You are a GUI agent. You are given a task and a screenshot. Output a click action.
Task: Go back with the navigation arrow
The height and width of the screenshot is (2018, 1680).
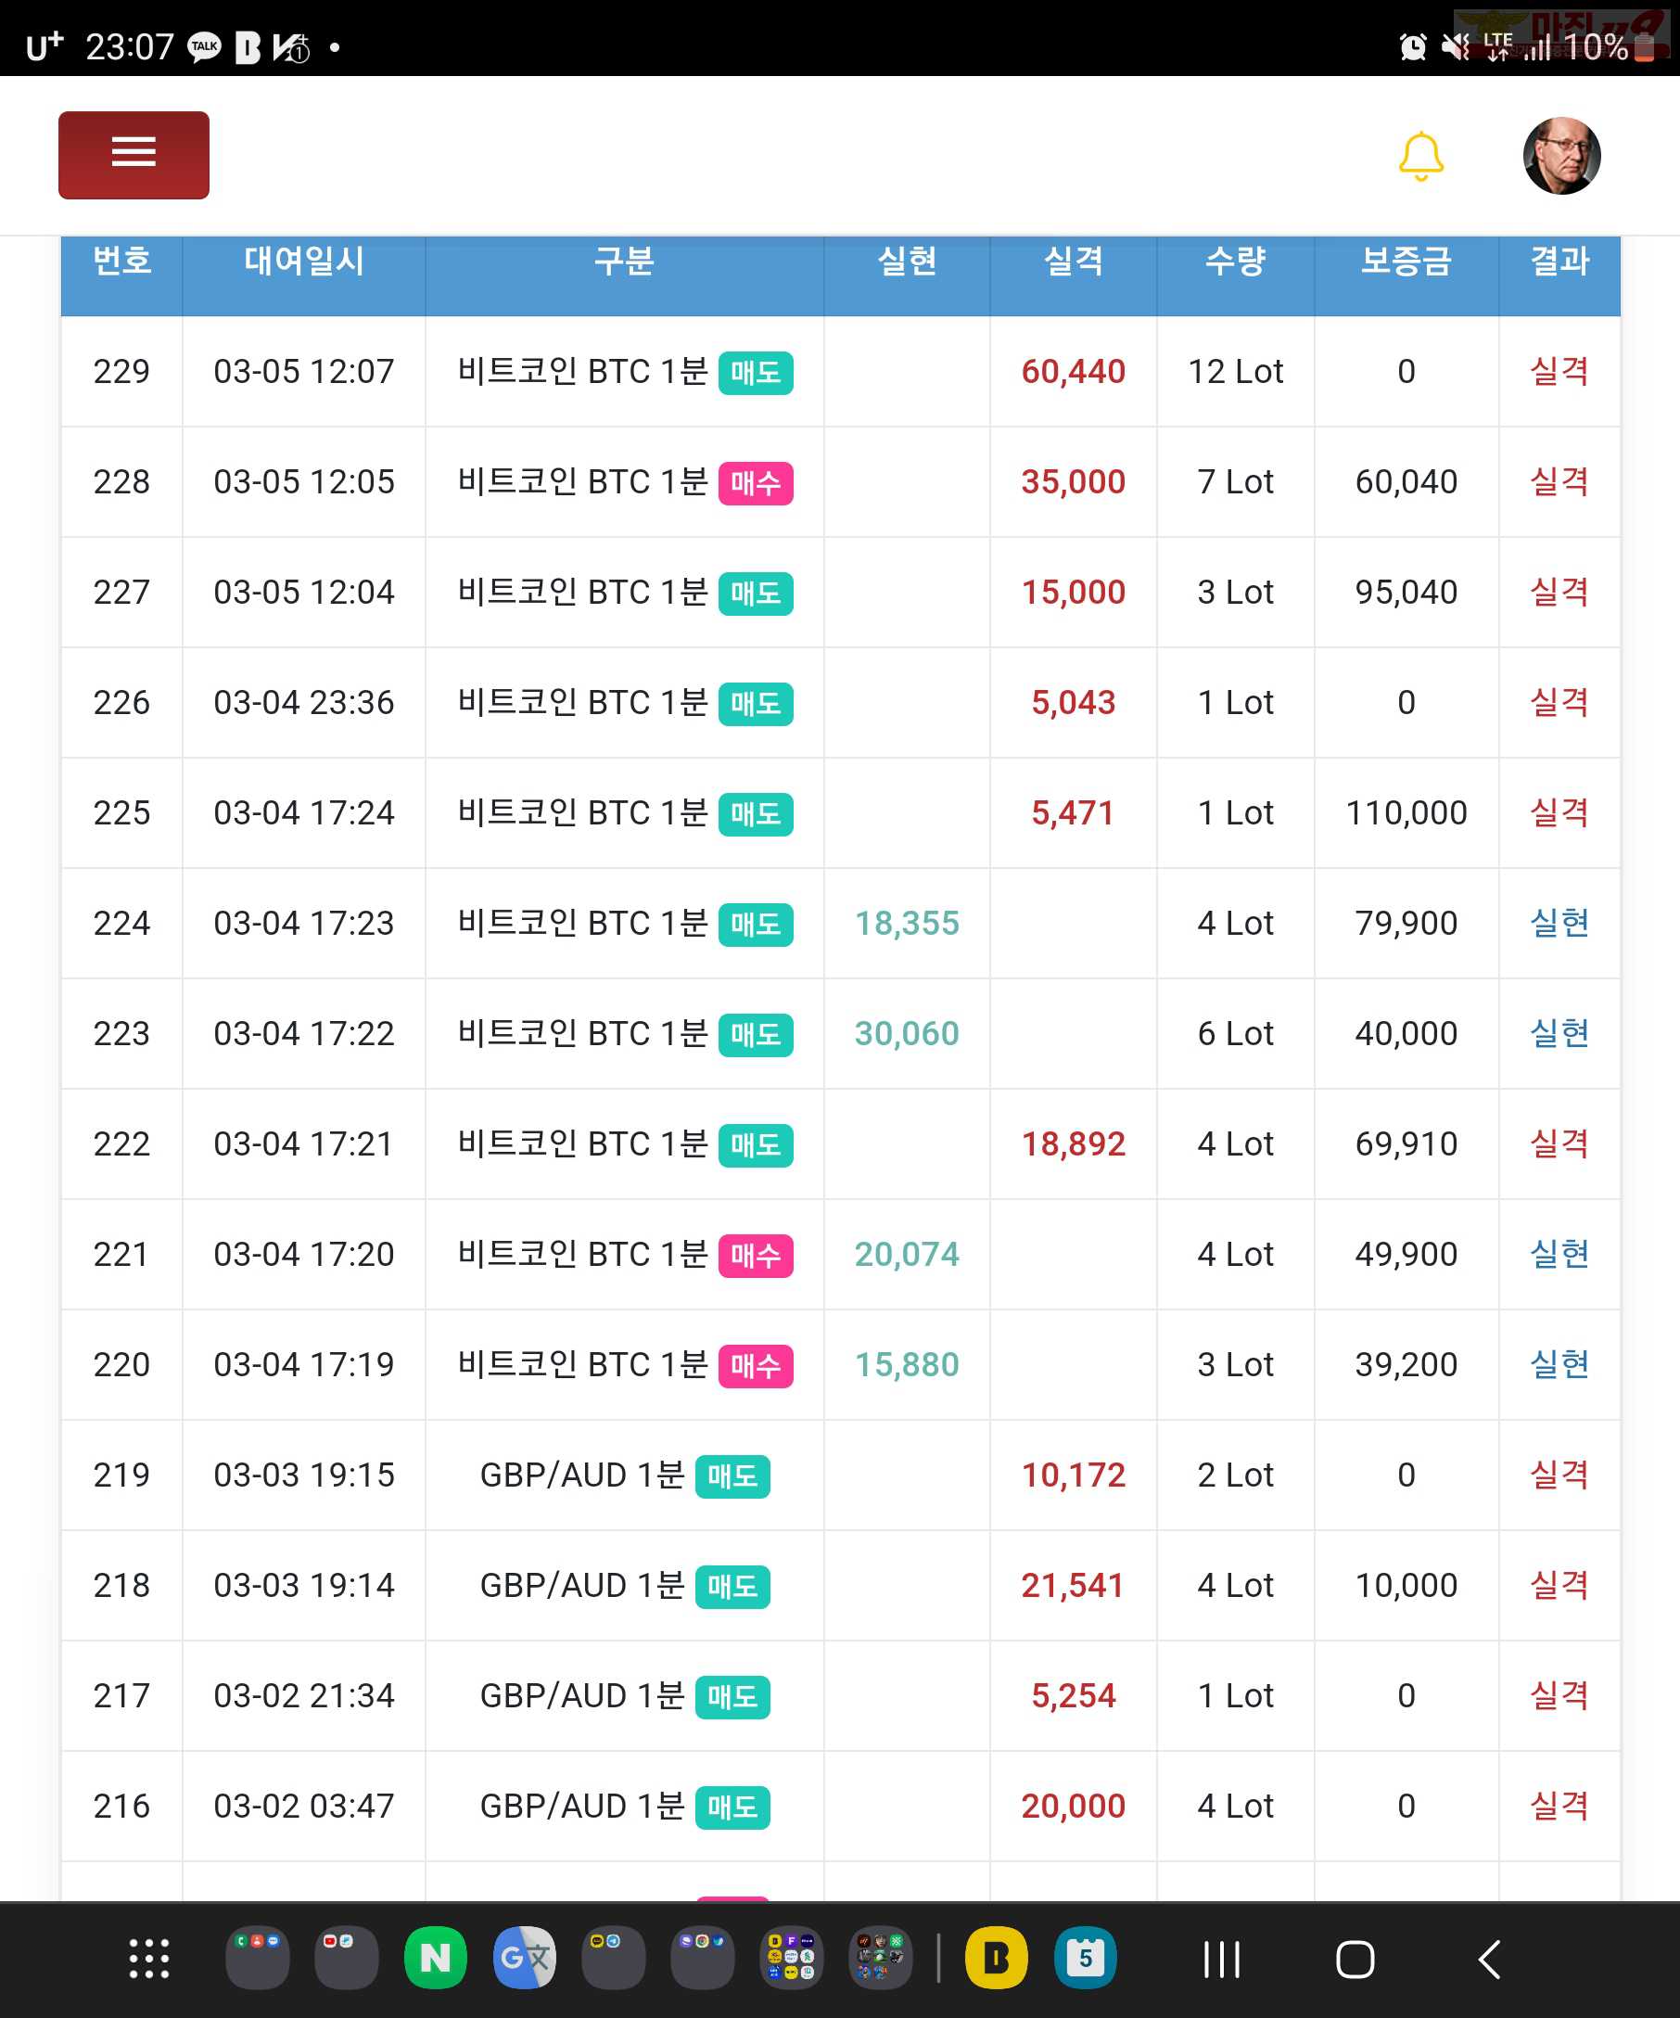[x=1489, y=1960]
